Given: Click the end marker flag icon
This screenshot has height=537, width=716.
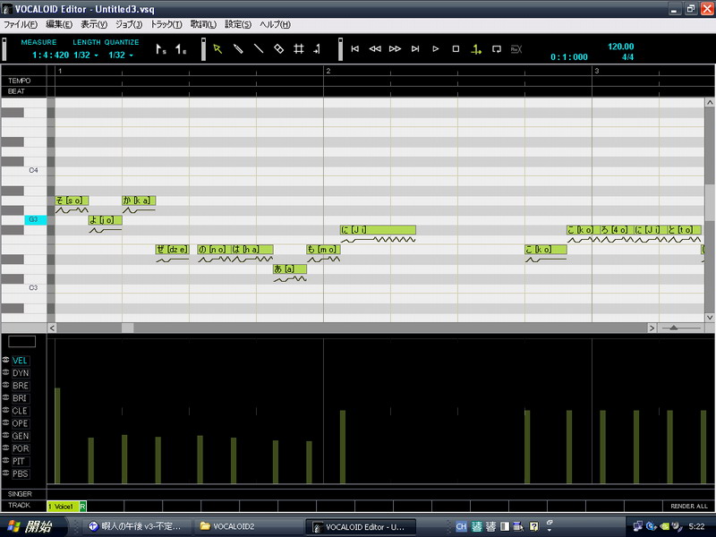Looking at the screenshot, I should pos(181,49).
